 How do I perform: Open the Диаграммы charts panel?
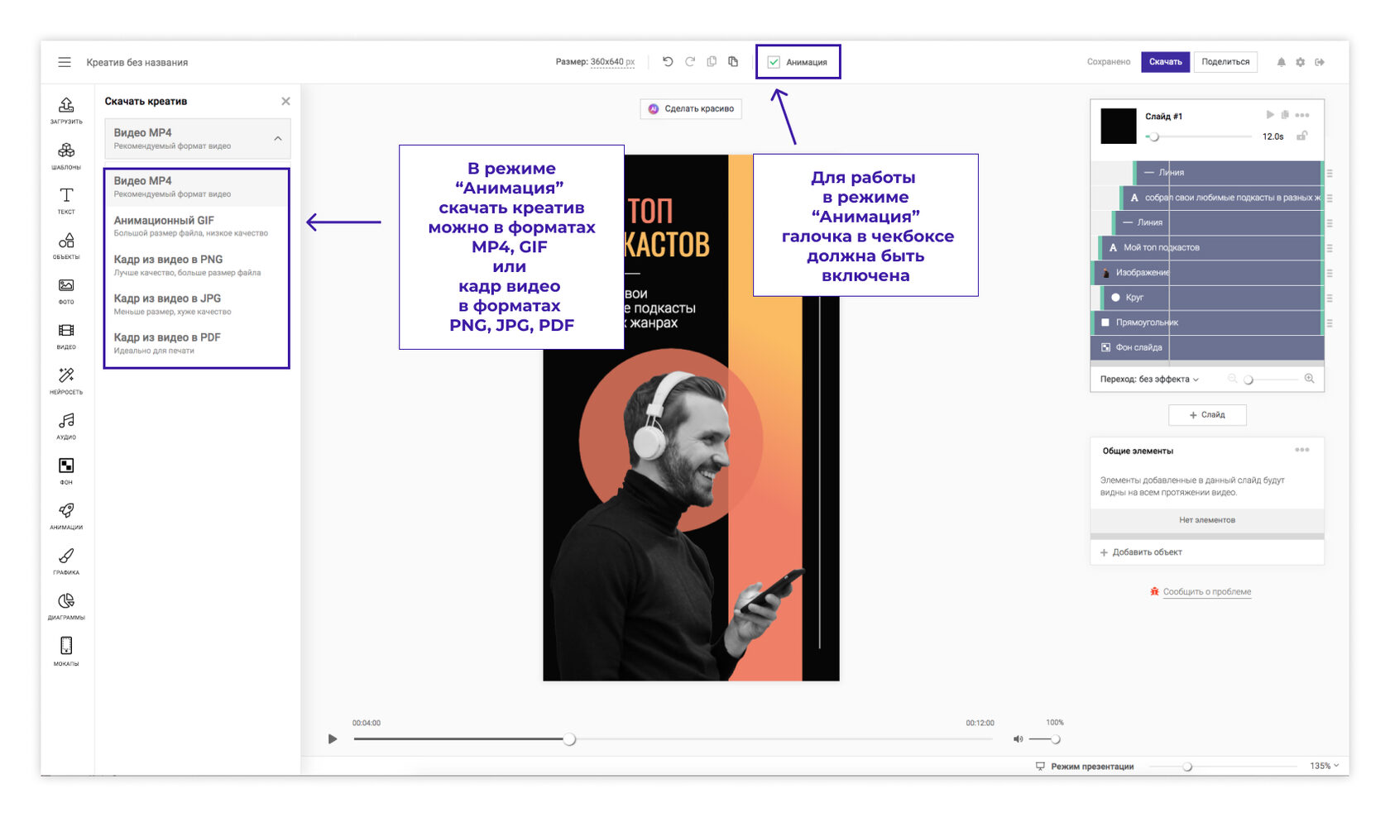tap(66, 605)
